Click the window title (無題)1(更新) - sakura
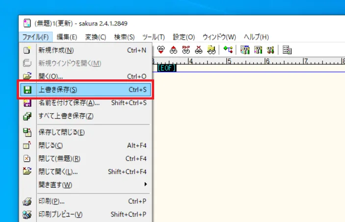Screen dimensions: 345x222 click(x=81, y=24)
